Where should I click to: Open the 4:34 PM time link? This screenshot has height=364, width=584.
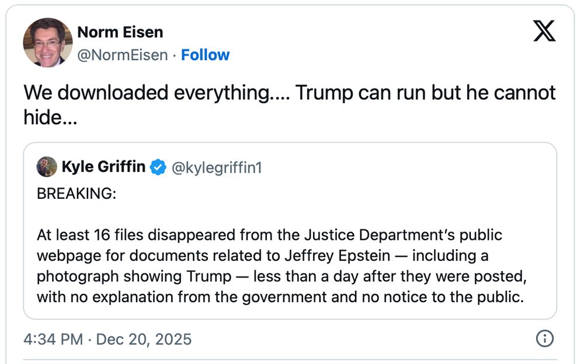[x=53, y=339]
